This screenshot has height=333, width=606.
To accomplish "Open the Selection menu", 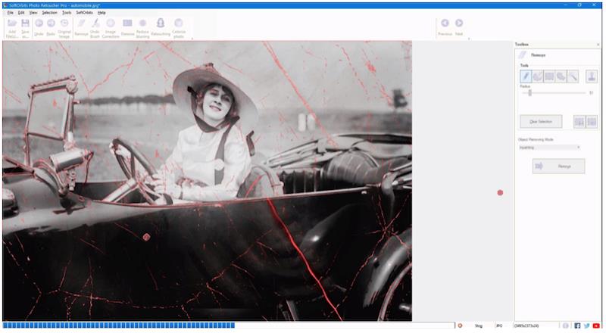I will (x=49, y=13).
